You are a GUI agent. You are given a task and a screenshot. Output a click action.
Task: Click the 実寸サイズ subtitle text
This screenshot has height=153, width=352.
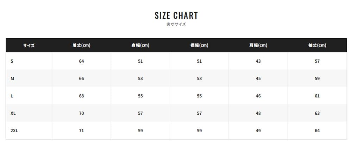[176, 25]
